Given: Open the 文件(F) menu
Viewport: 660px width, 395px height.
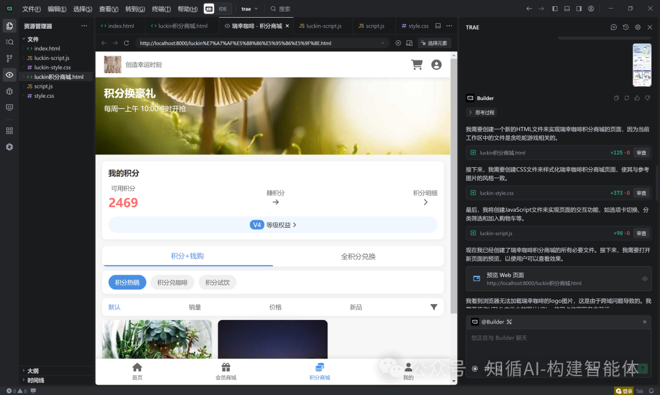Looking at the screenshot, I should pyautogui.click(x=31, y=9).
